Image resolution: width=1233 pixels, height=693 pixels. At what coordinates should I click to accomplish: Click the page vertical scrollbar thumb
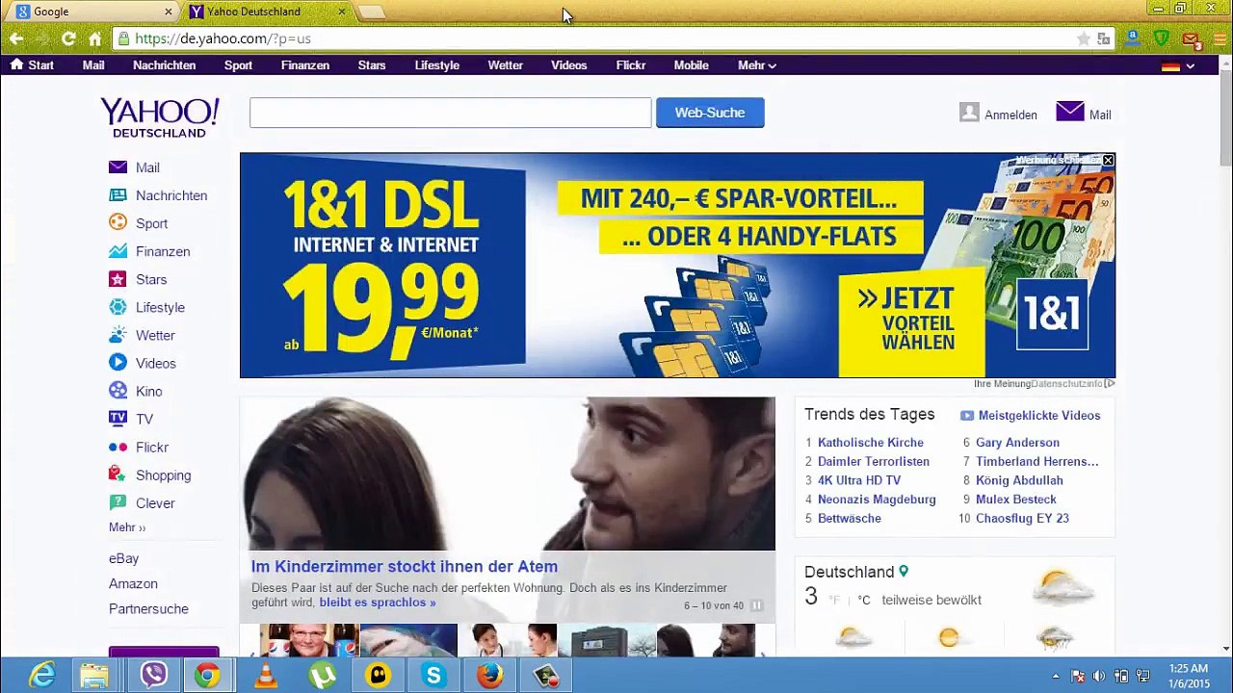click(x=1225, y=117)
